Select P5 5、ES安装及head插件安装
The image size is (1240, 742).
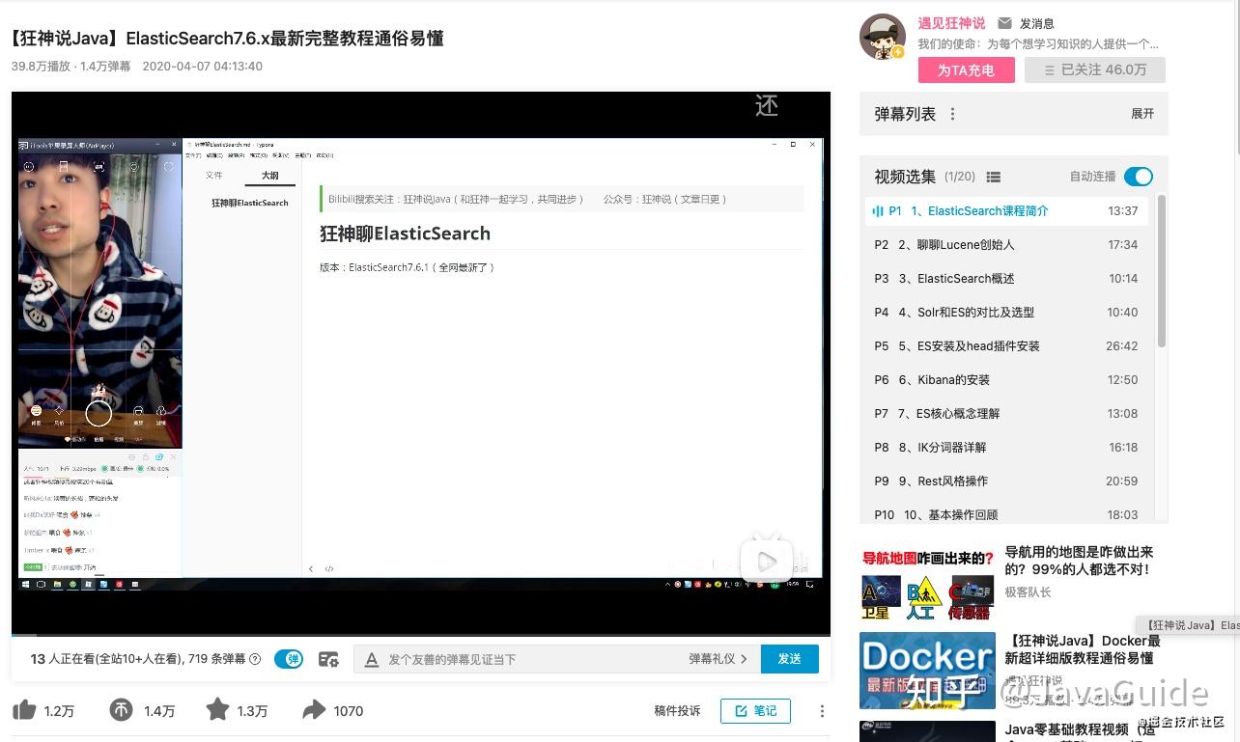pos(1006,346)
